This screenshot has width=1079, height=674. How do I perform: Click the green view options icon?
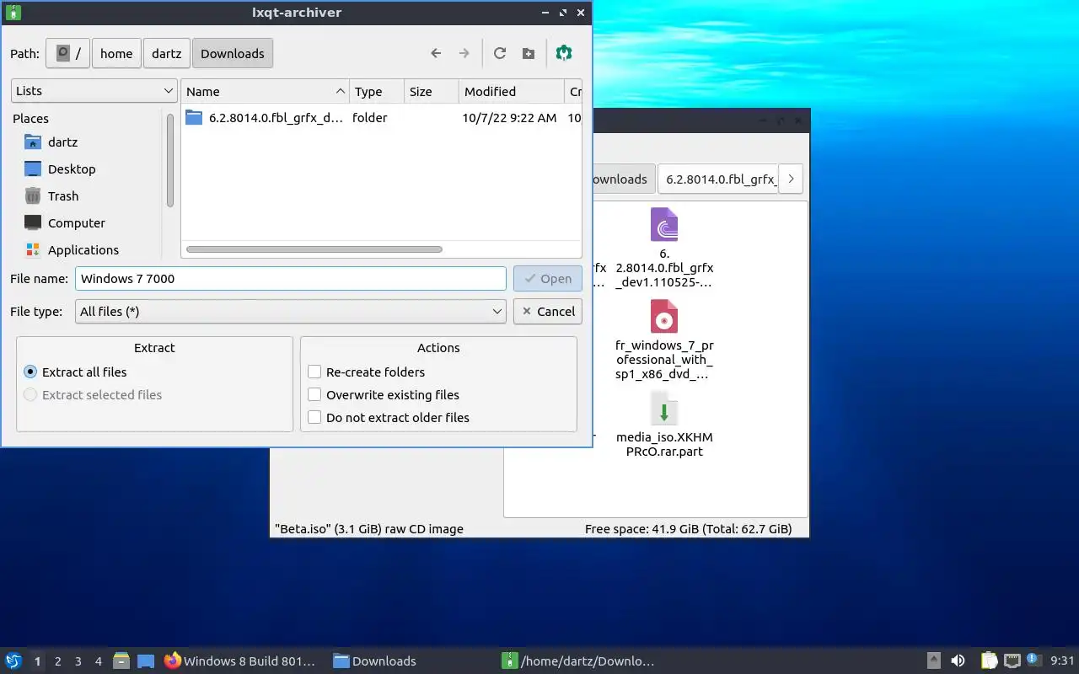(x=564, y=53)
